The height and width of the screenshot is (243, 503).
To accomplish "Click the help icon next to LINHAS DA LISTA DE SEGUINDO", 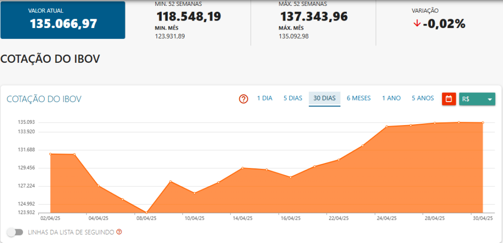I will (x=119, y=232).
